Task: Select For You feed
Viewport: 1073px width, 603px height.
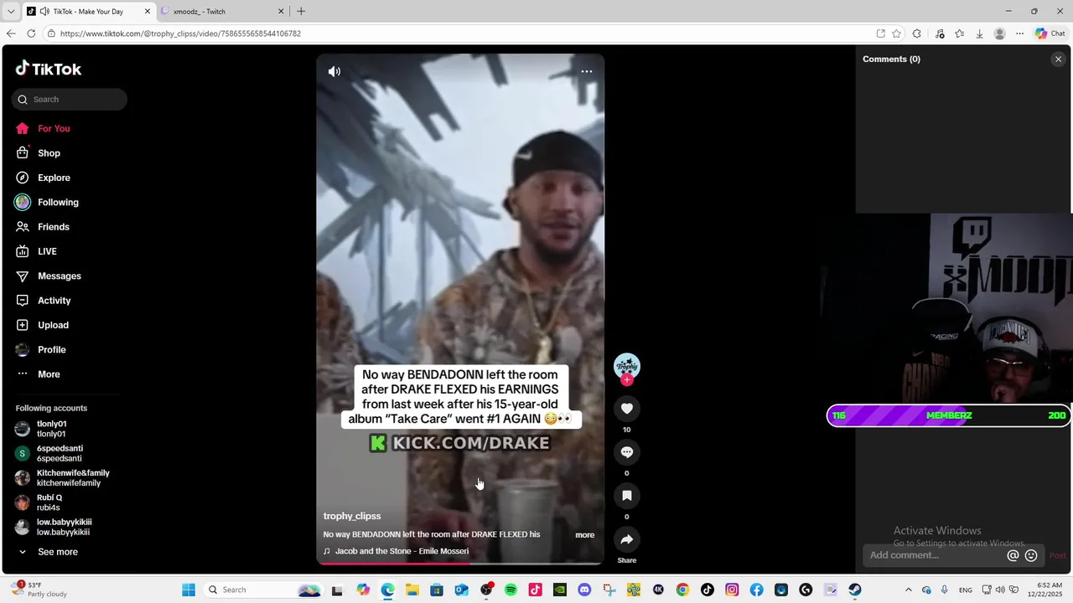Action: pos(43,129)
